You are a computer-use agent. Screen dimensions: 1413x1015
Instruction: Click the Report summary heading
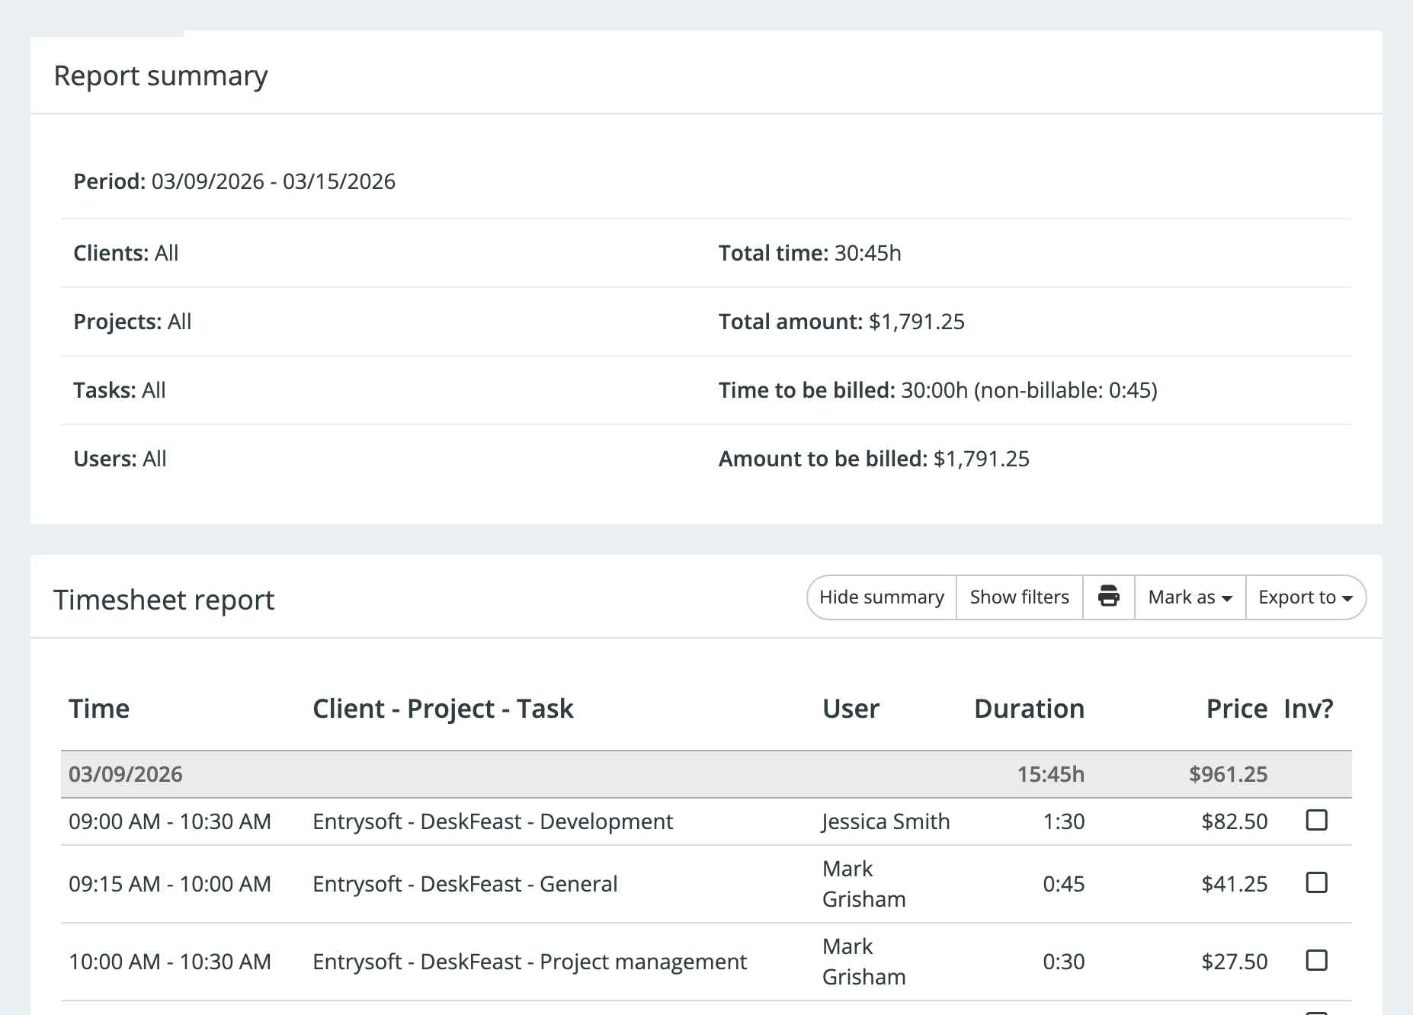click(x=161, y=76)
